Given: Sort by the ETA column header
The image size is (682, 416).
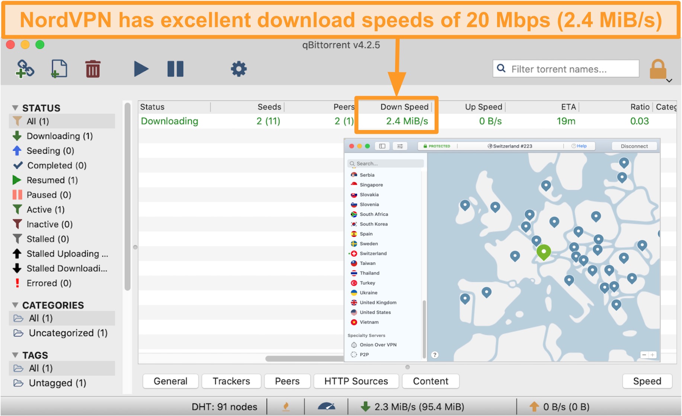Looking at the screenshot, I should 542,107.
